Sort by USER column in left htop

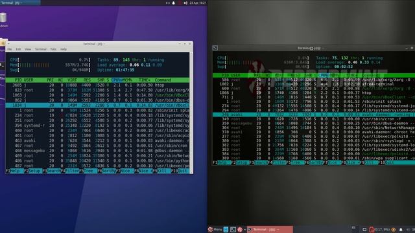coord(29,80)
